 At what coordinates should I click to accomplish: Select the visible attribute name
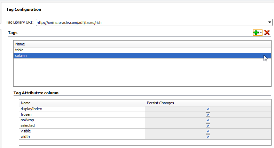point(82,131)
